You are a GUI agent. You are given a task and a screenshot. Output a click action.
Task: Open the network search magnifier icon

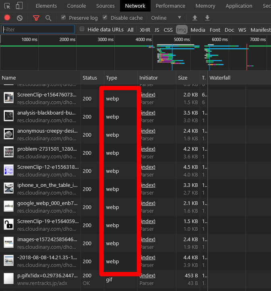48,18
